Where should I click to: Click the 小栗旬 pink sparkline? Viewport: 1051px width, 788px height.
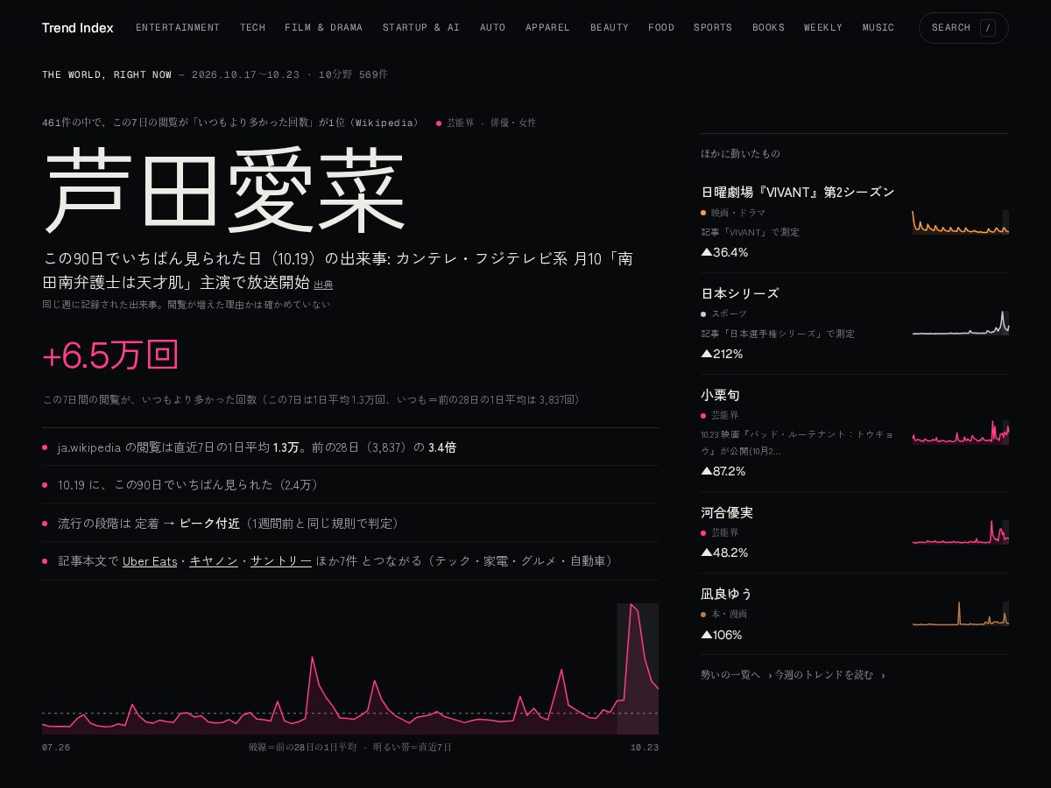[x=961, y=432]
